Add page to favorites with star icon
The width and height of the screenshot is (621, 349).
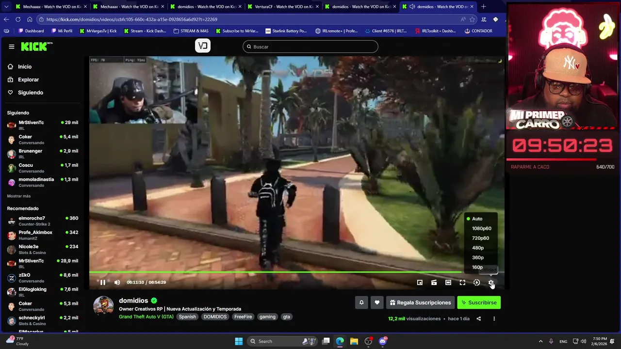472,19
